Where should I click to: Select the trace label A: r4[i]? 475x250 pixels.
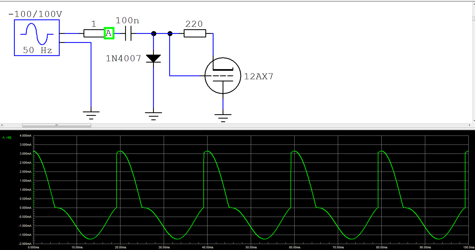[x=7, y=137]
